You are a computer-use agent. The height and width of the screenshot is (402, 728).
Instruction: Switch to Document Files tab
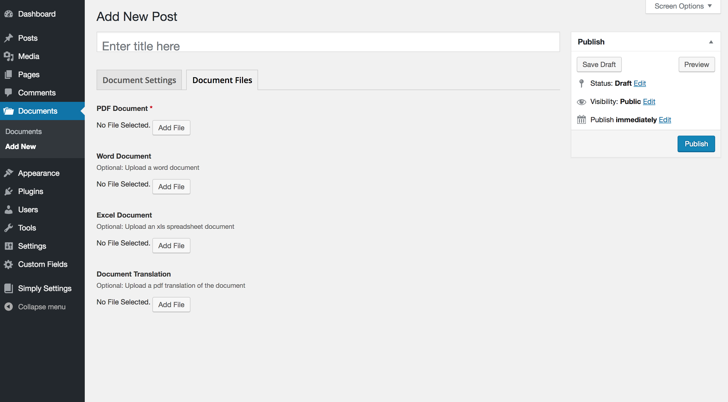(x=222, y=80)
